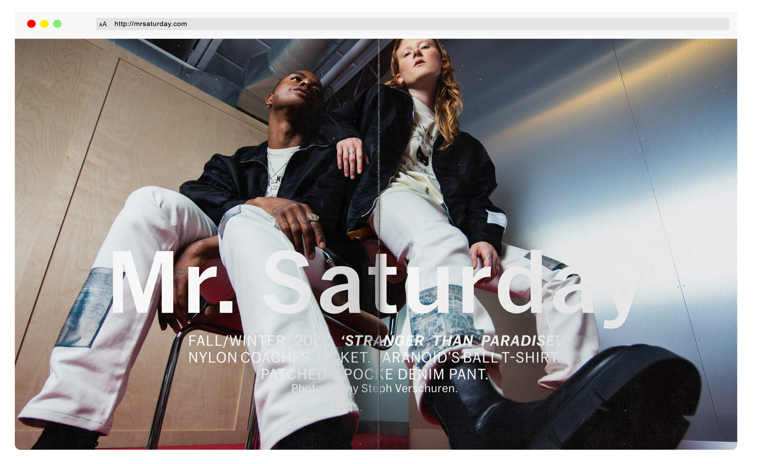Click the NYLON COACHES JACKET text

click(279, 357)
